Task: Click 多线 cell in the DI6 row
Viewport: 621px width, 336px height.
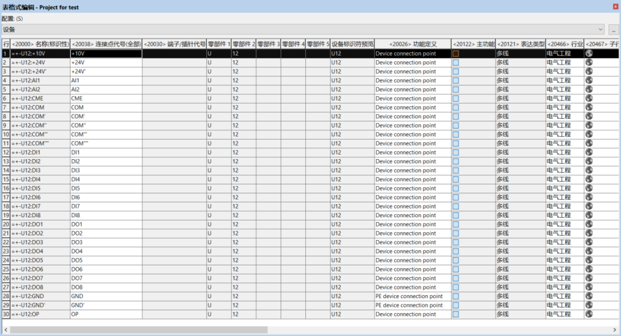Action: (520, 197)
